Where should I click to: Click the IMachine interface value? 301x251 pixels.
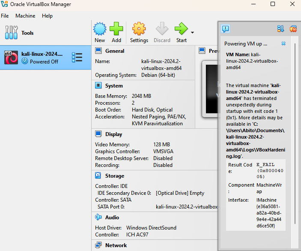269,213
